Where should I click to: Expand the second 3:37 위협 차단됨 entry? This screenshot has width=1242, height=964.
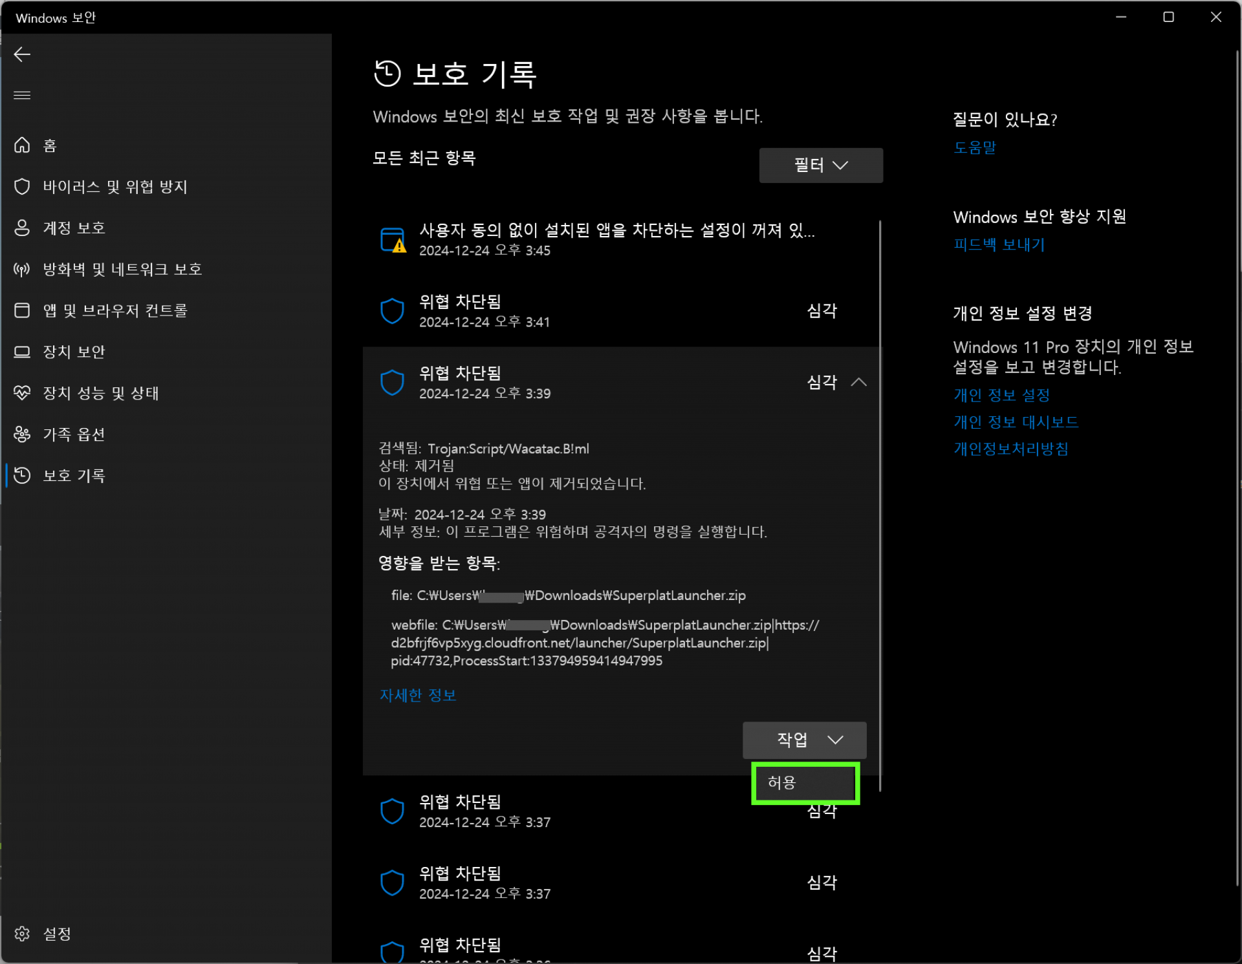click(621, 883)
